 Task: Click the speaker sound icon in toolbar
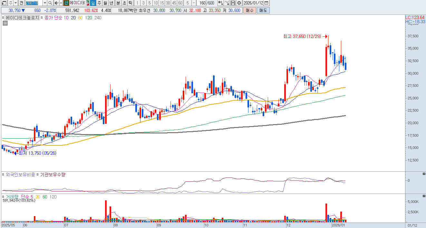[x=56, y=3]
